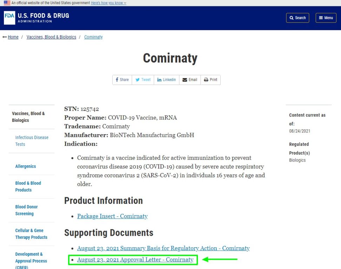Open the Search button in header
Screen dimensions: 341x269
click(x=297, y=18)
